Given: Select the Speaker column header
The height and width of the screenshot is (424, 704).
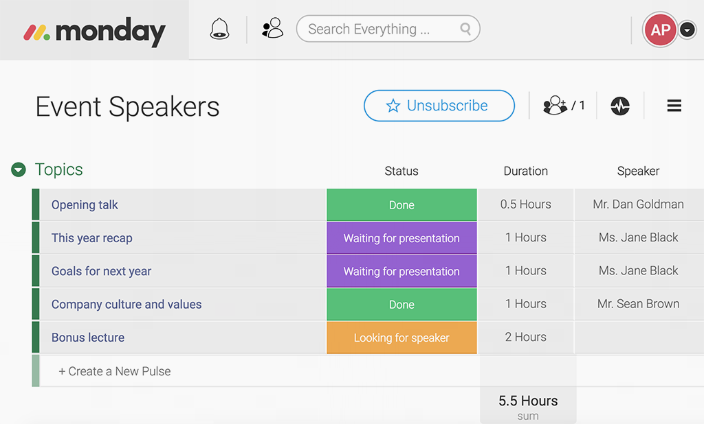Looking at the screenshot, I should [x=638, y=172].
